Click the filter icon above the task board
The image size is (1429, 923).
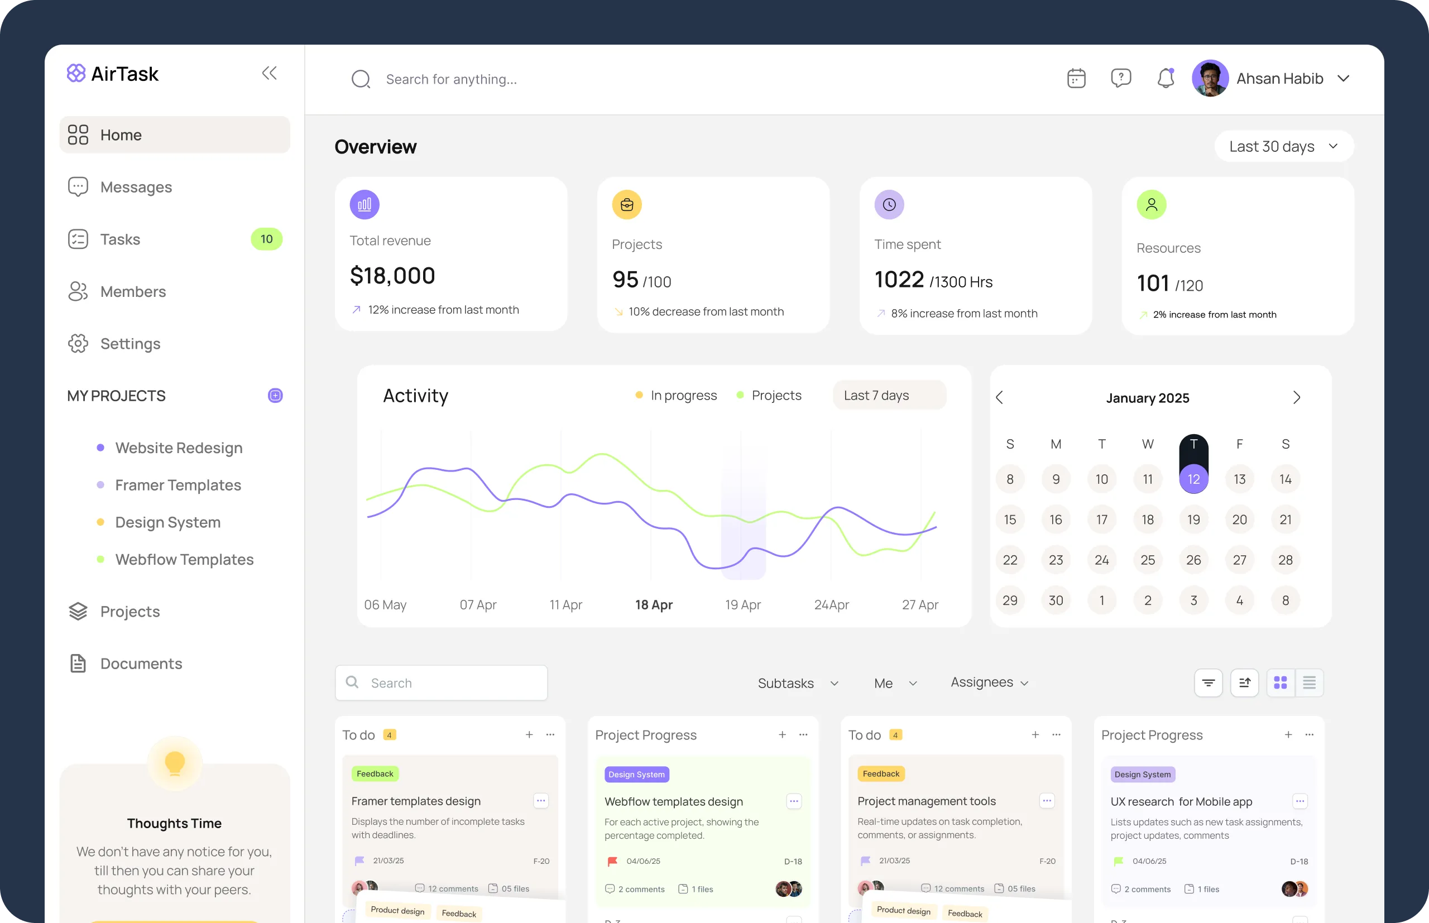(1209, 682)
